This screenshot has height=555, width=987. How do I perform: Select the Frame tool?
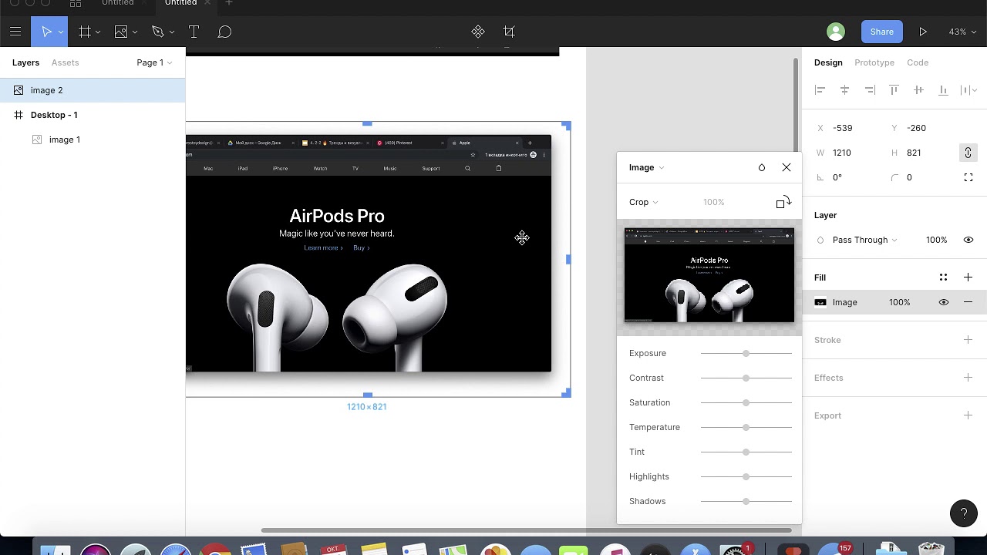[85, 32]
